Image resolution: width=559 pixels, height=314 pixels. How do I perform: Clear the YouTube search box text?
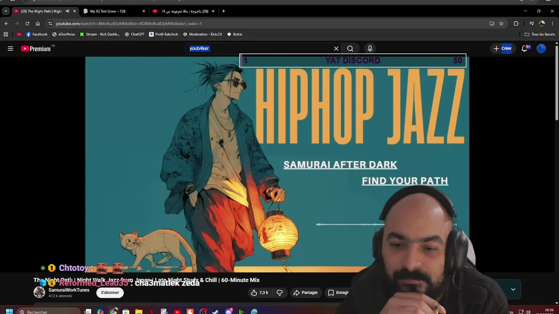336,48
